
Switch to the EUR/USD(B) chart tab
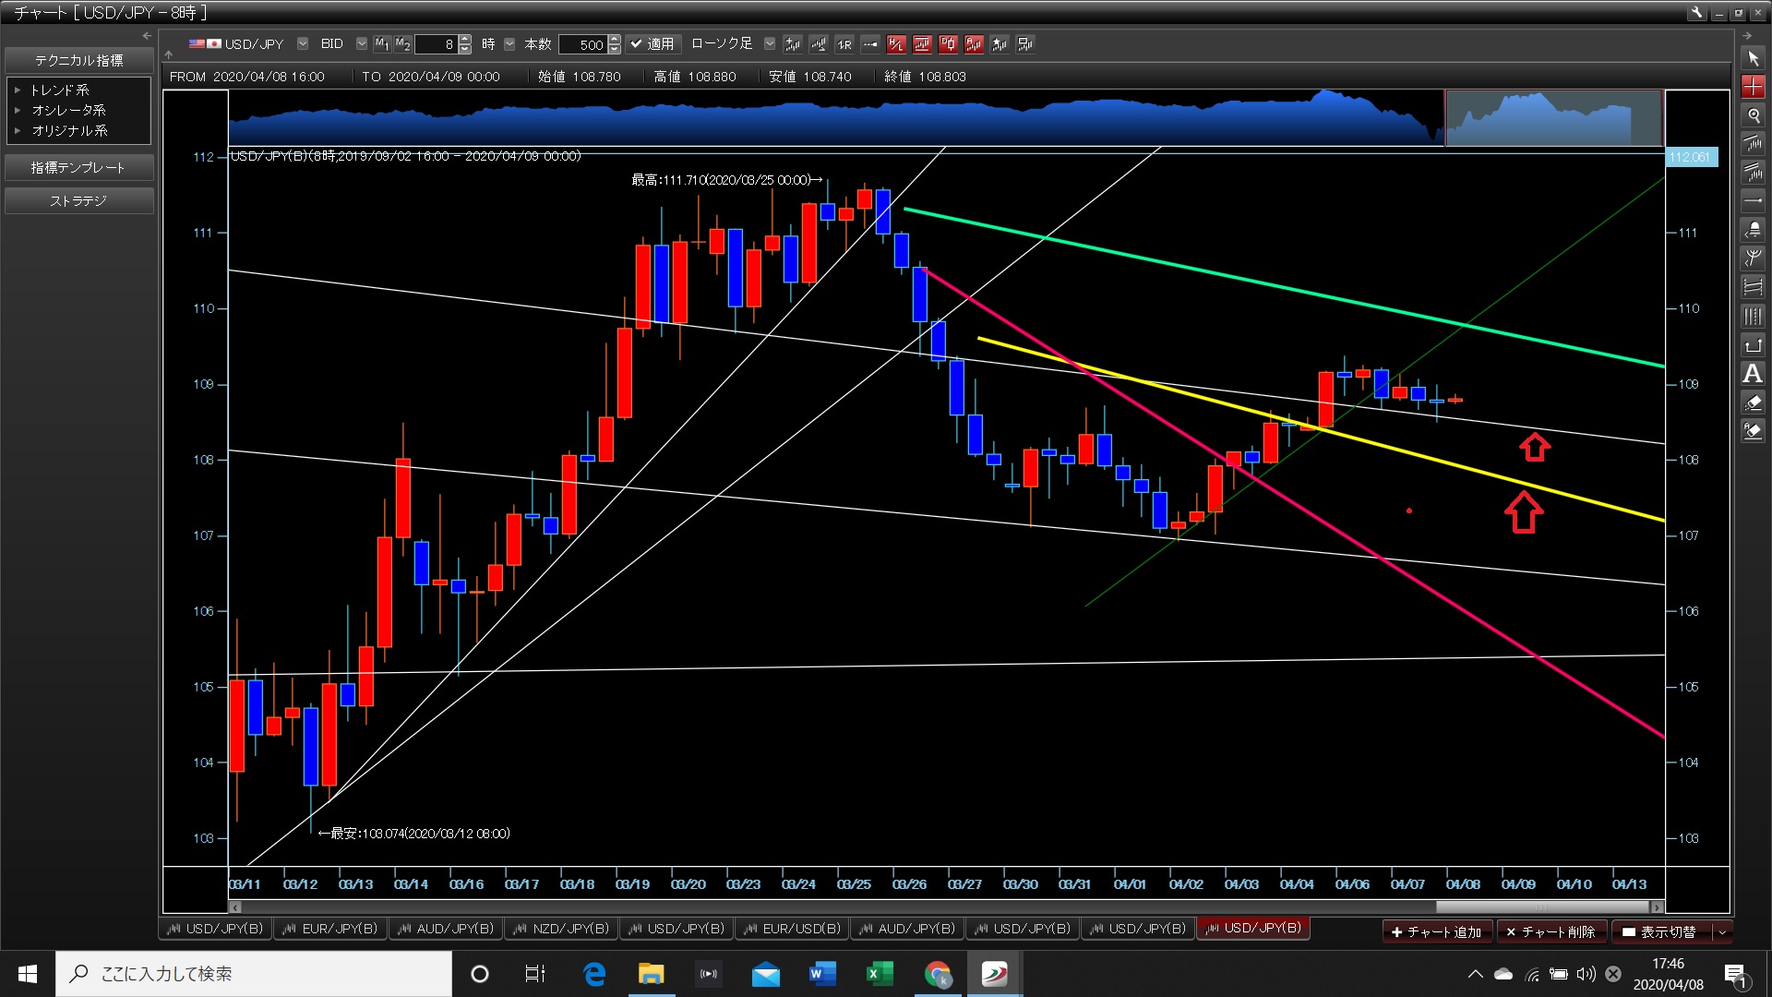click(x=792, y=929)
